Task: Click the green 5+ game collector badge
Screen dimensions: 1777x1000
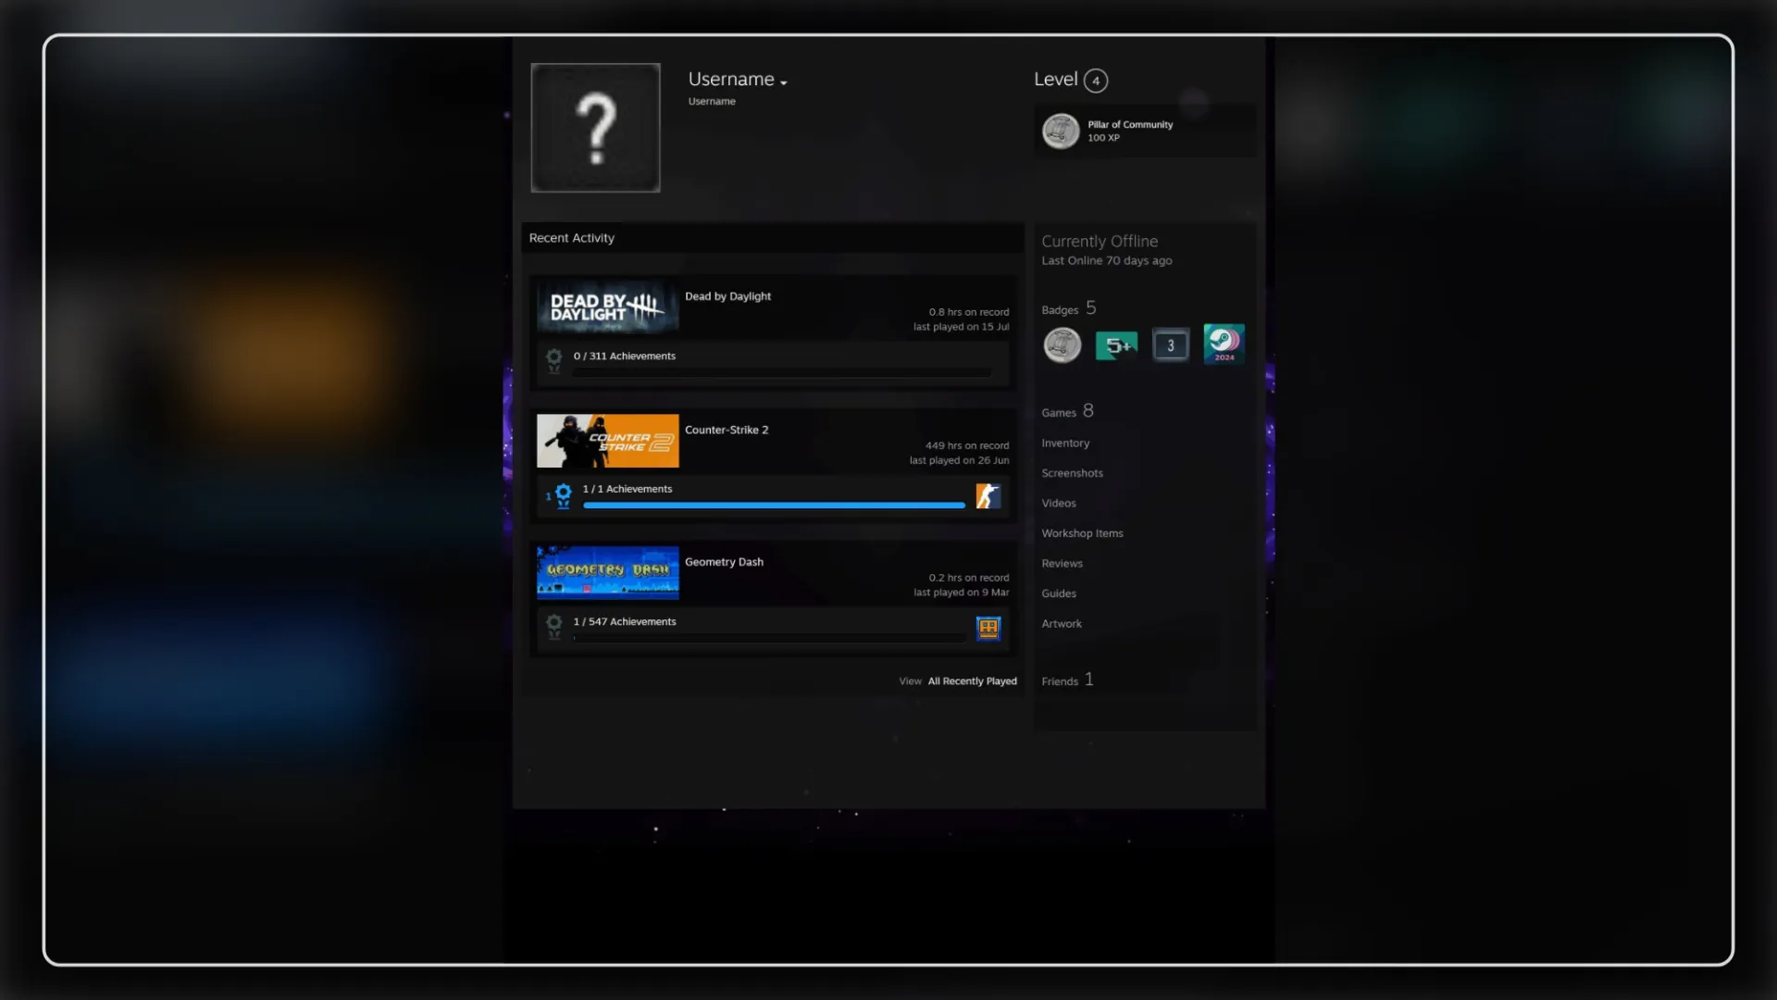Action: pos(1116,345)
